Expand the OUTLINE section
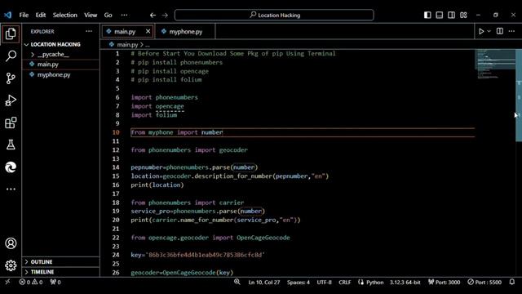Screen dimensions: 522x294 pos(61,262)
